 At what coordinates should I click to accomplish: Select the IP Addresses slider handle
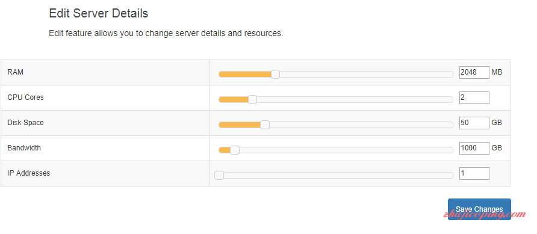(219, 176)
